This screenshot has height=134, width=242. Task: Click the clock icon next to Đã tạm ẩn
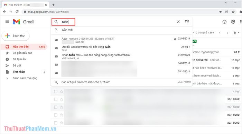pos(7,59)
